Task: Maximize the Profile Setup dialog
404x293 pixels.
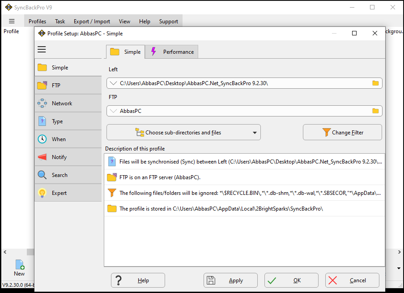Action: click(354, 33)
